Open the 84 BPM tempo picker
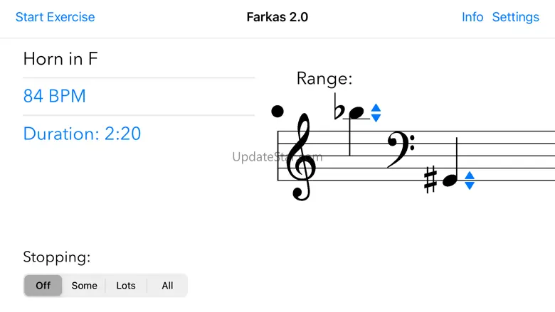555x312 pixels. click(x=55, y=96)
